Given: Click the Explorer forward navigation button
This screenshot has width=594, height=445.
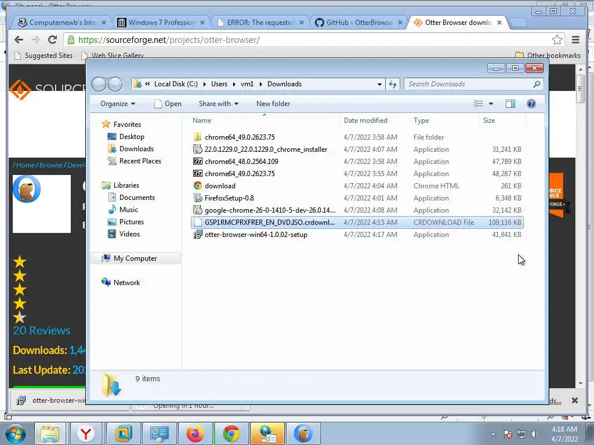Looking at the screenshot, I should (115, 84).
